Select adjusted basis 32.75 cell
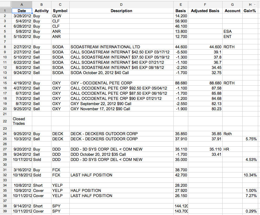 [205, 73]
